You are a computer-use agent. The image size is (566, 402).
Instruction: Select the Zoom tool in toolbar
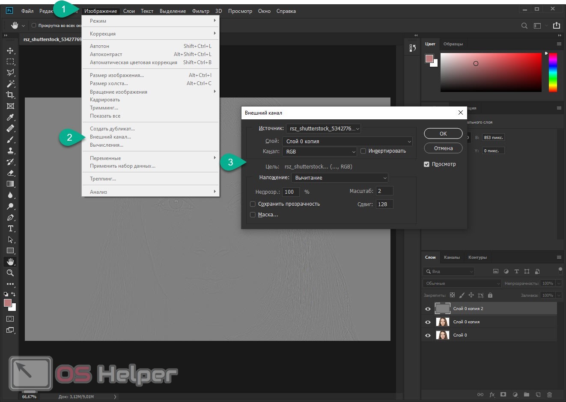point(10,273)
